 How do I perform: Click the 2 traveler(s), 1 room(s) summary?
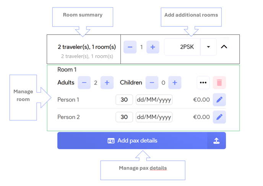[87, 47]
